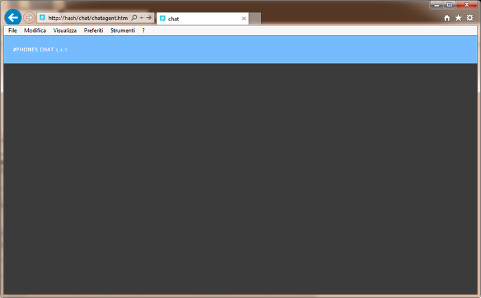The height and width of the screenshot is (298, 481).
Task: Select the 'chat' browser tab
Action: [x=203, y=18]
